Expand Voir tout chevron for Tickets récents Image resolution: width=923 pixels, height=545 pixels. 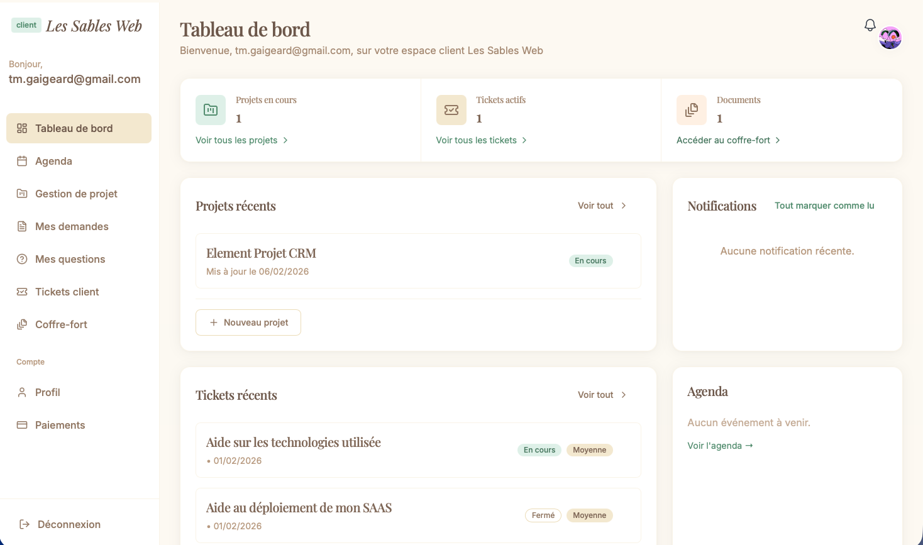point(624,395)
